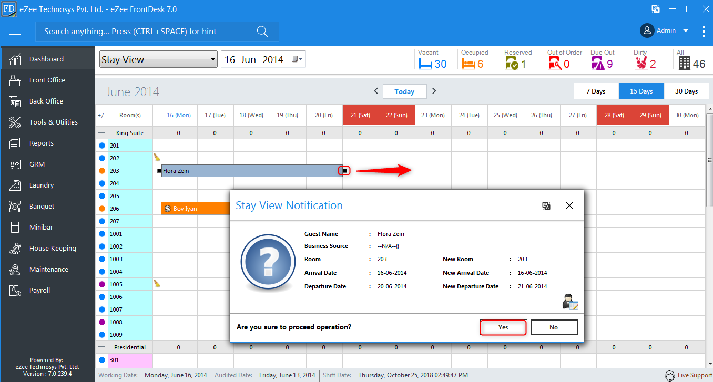Click the Today button

pos(404,91)
